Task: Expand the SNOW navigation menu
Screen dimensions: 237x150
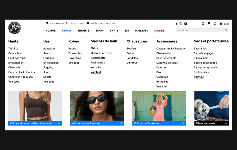Action: [x=99, y=30]
